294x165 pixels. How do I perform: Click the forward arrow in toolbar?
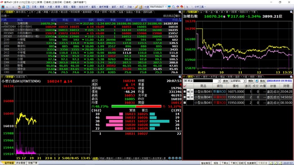point(13,7)
